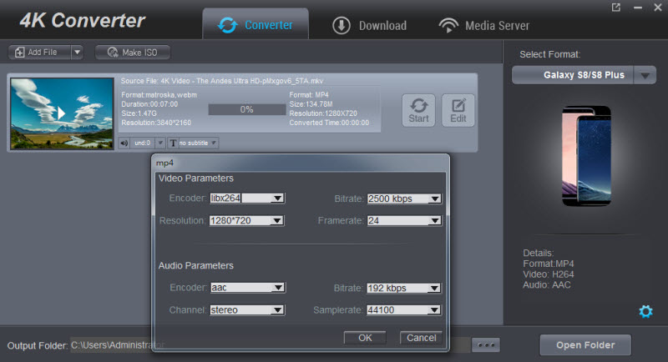Viewport: 668px width, 362px height.
Task: Open the Galaxy S8/S8 Plus format dropdown
Action: point(644,75)
